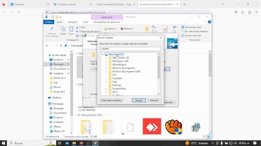
Task: Expand the FreeStyler folder
Action: (x=106, y=78)
